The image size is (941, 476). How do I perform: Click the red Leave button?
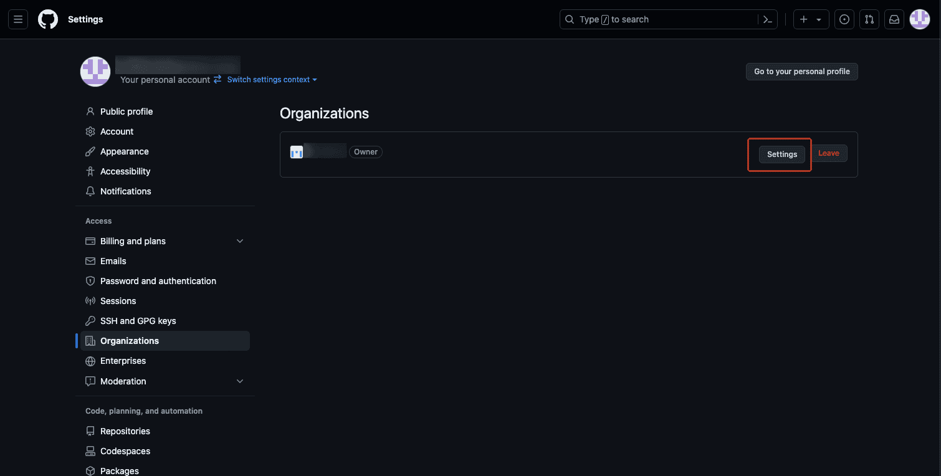tap(829, 153)
